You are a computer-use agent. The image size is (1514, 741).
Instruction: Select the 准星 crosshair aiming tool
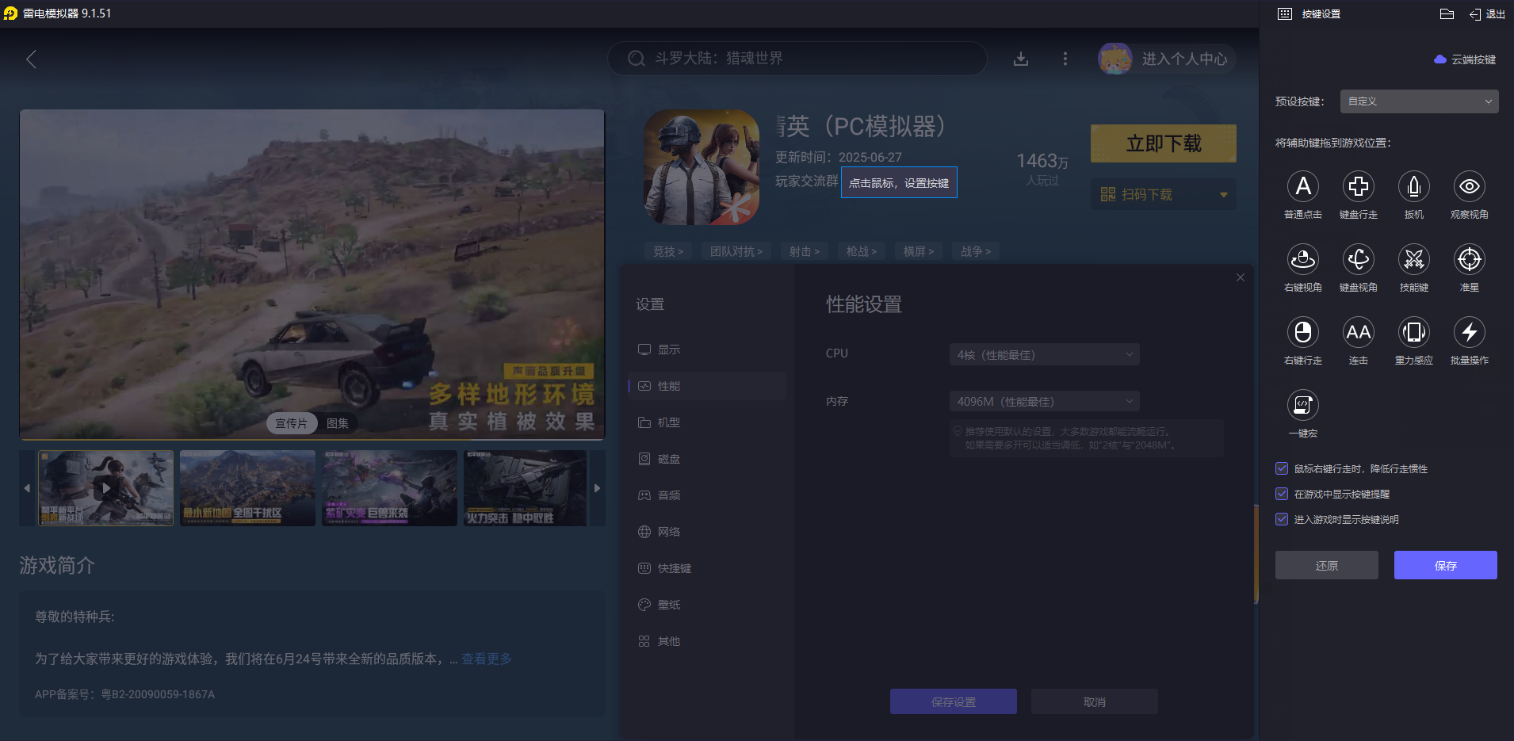[1468, 260]
